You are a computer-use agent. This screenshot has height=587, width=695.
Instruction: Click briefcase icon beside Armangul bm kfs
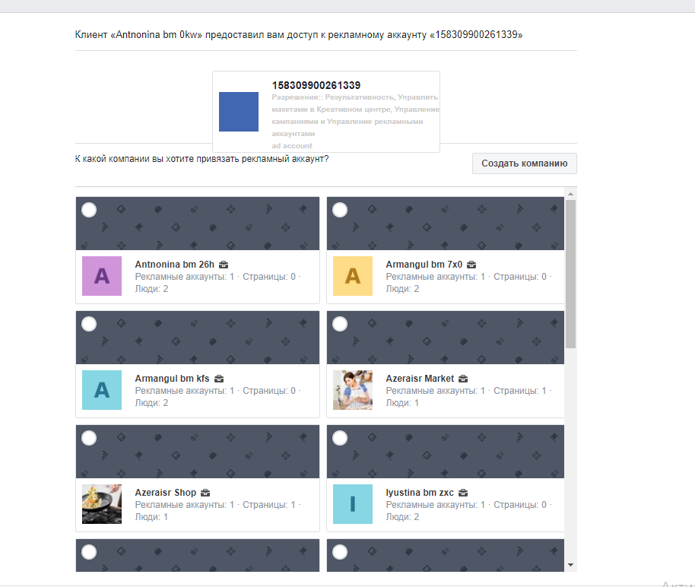[219, 379]
